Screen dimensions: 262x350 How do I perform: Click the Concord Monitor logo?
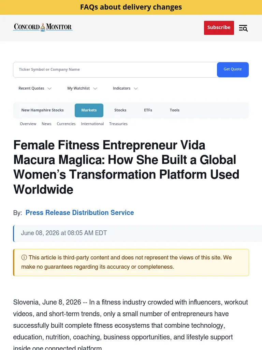coord(43,27)
